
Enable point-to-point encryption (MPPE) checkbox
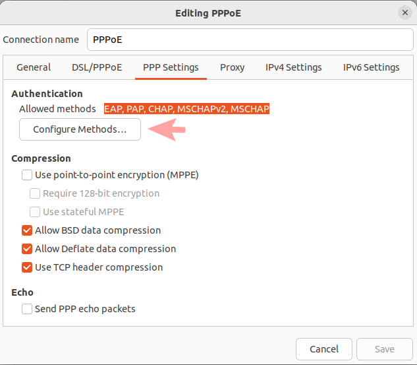(27, 175)
